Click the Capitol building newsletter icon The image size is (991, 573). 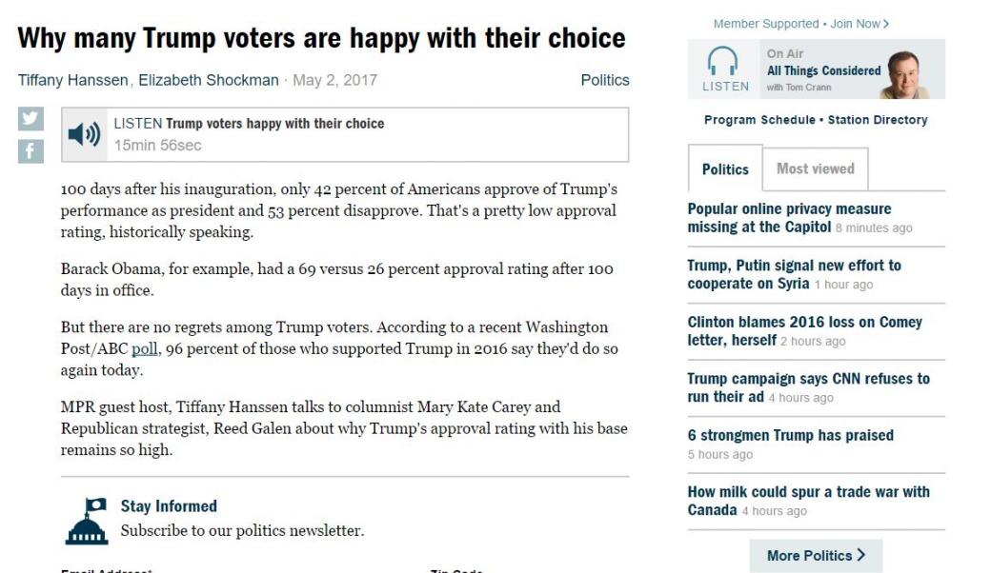pos(86,521)
